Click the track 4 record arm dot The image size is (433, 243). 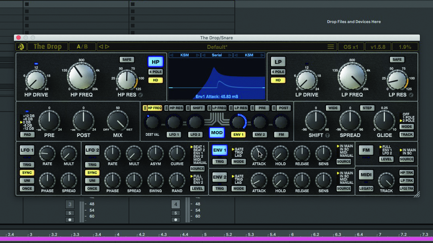tap(176, 220)
